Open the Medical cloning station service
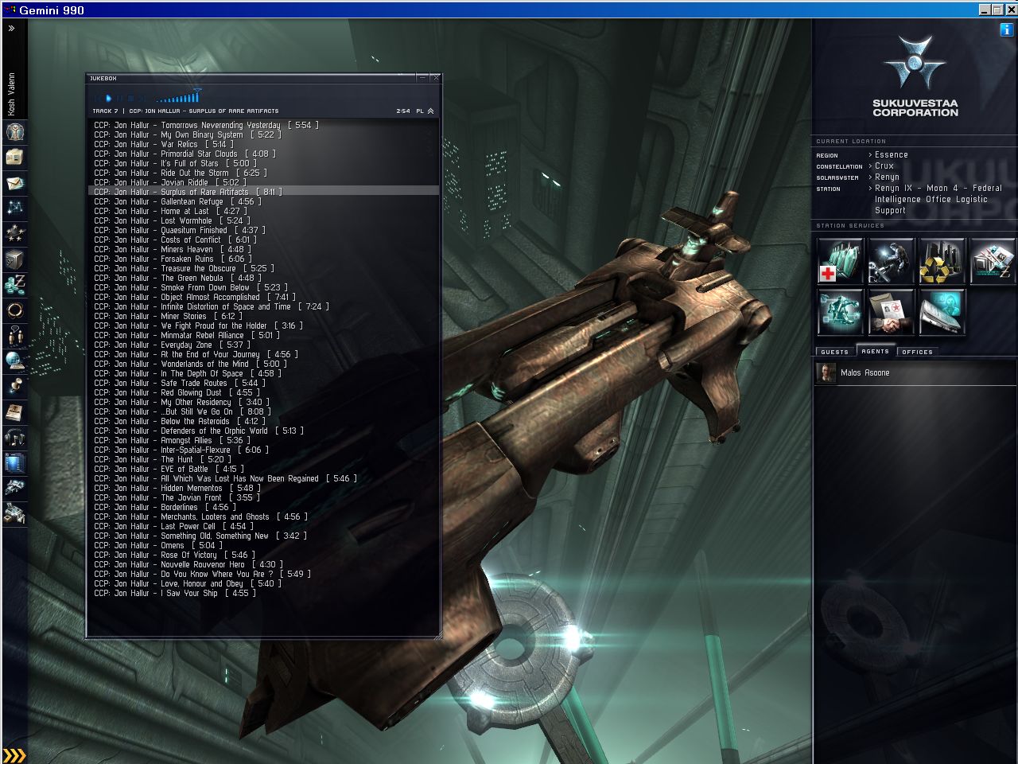 pos(841,261)
